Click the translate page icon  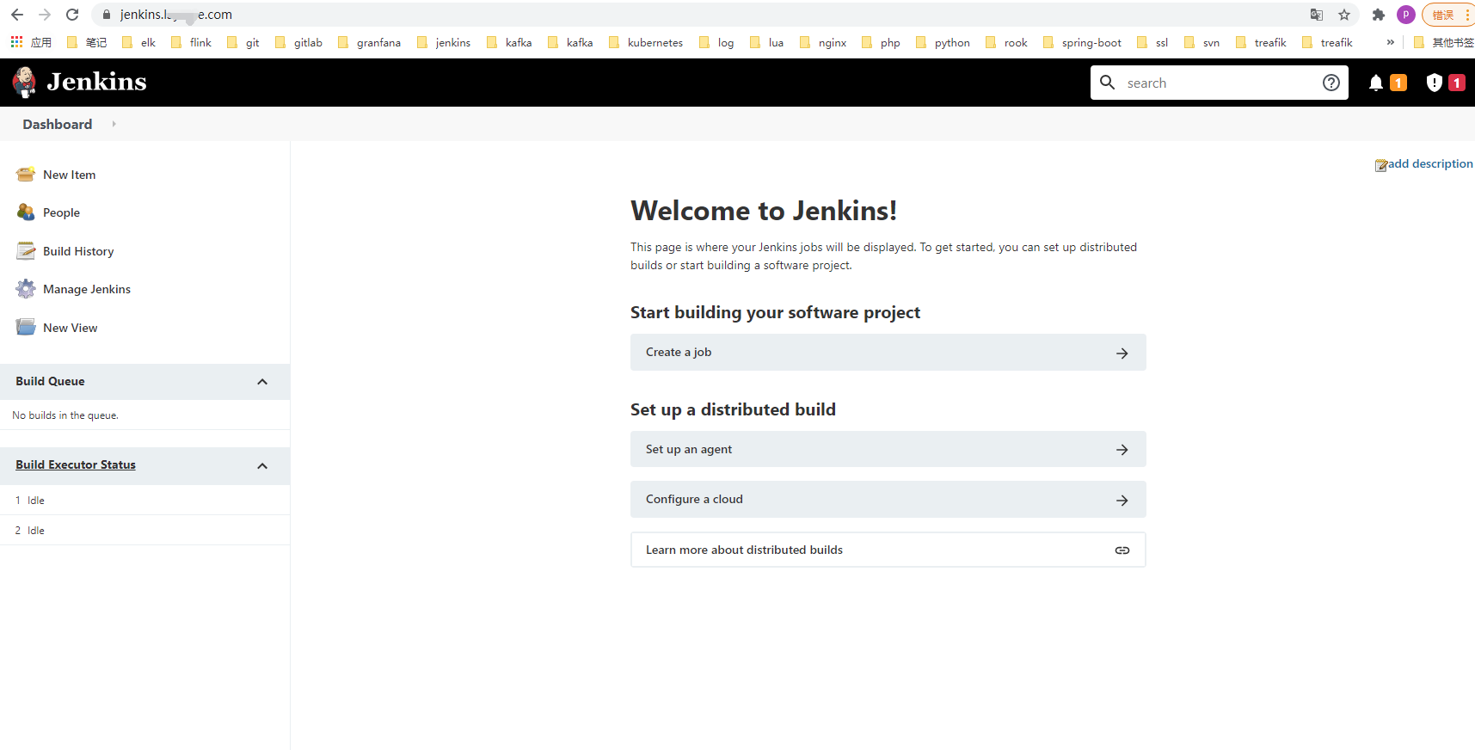pos(1317,15)
